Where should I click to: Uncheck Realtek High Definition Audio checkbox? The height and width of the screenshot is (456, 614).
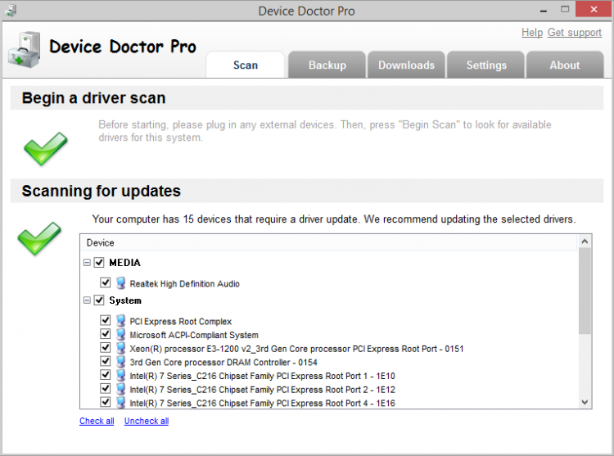click(105, 282)
